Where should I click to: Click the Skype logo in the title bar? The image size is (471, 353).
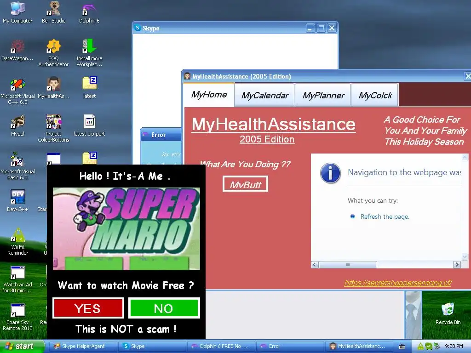(x=137, y=28)
